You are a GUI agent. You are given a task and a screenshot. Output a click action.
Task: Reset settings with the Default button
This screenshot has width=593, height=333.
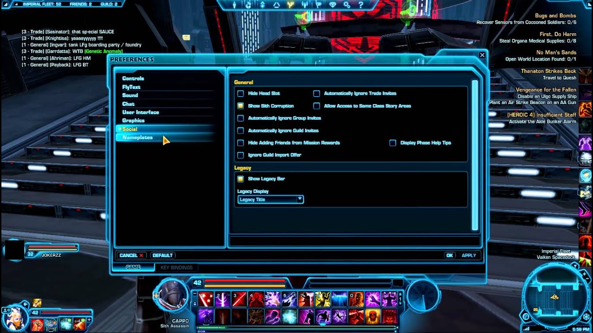tap(163, 255)
